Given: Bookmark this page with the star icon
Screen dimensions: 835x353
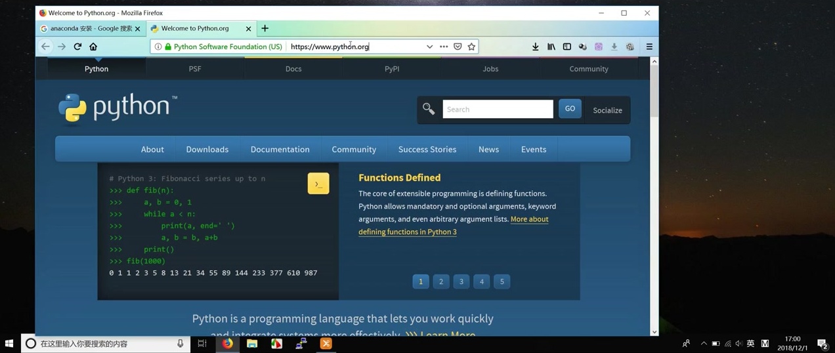Looking at the screenshot, I should coord(471,47).
